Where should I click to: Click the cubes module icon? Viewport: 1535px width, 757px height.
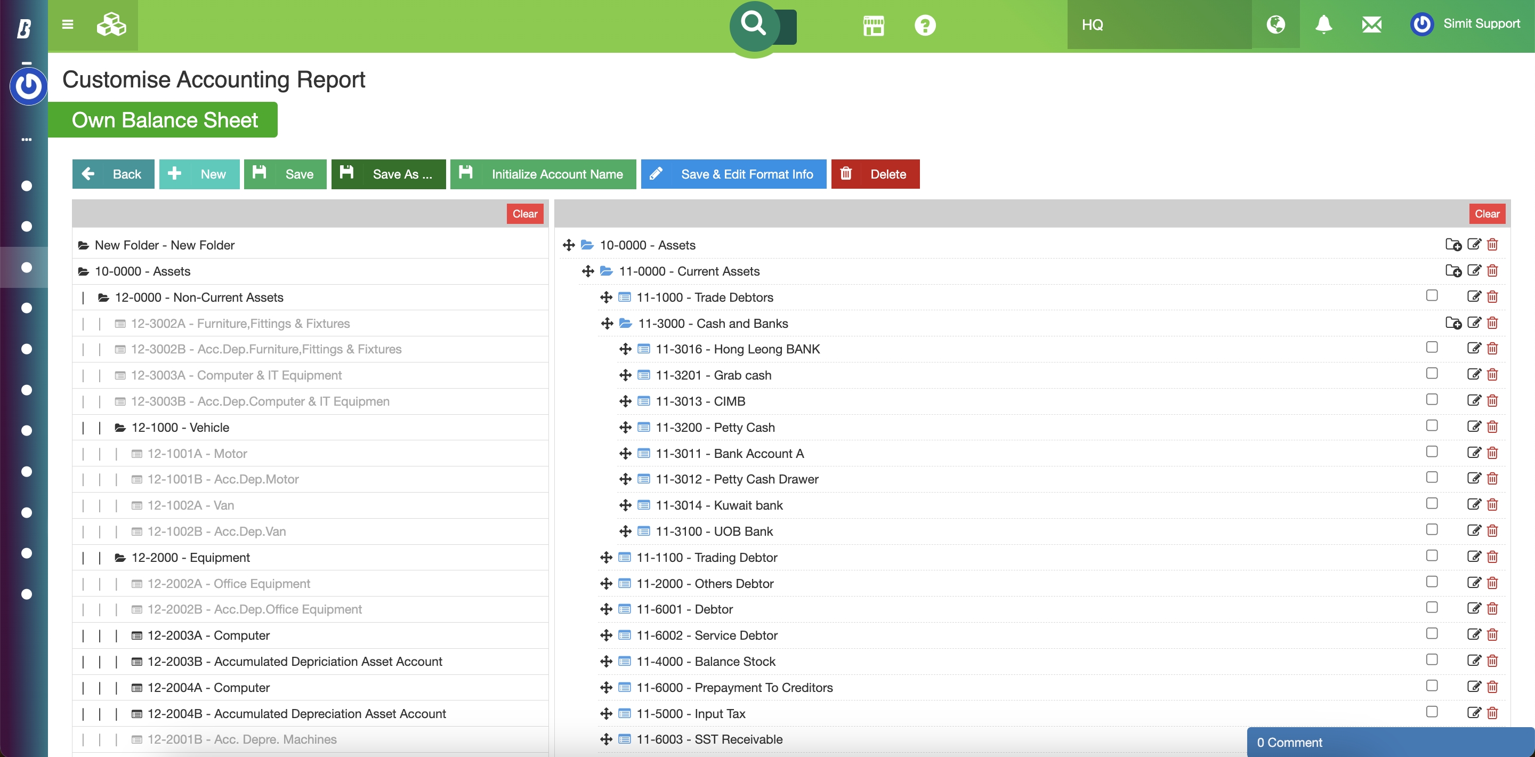[111, 25]
